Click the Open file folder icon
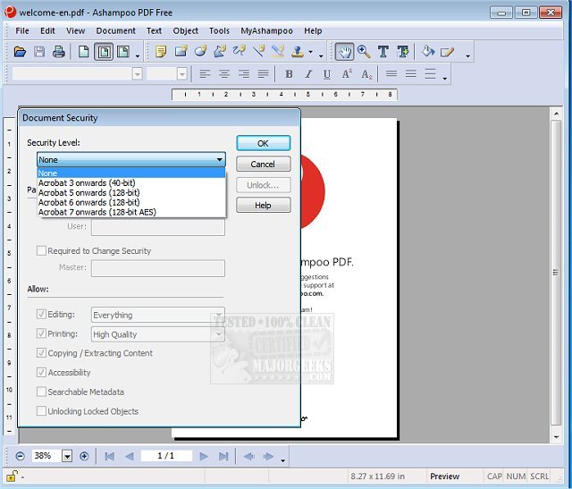Screen dimensions: 572x489 point(20,52)
